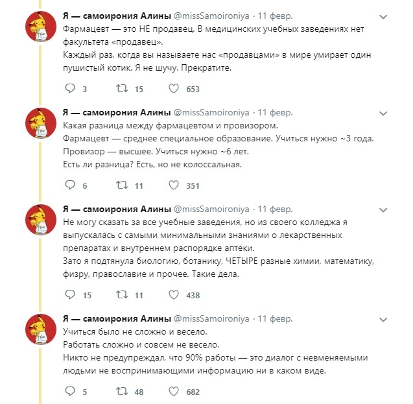Open reply thread with 15 replies
Screen dimensions: 413x404
pyautogui.click(x=71, y=295)
